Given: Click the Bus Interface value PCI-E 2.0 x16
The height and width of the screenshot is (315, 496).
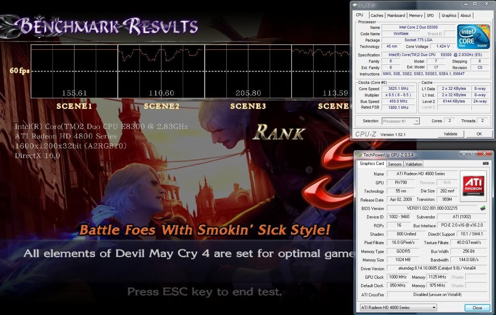Looking at the screenshot, I should pyautogui.click(x=462, y=226).
